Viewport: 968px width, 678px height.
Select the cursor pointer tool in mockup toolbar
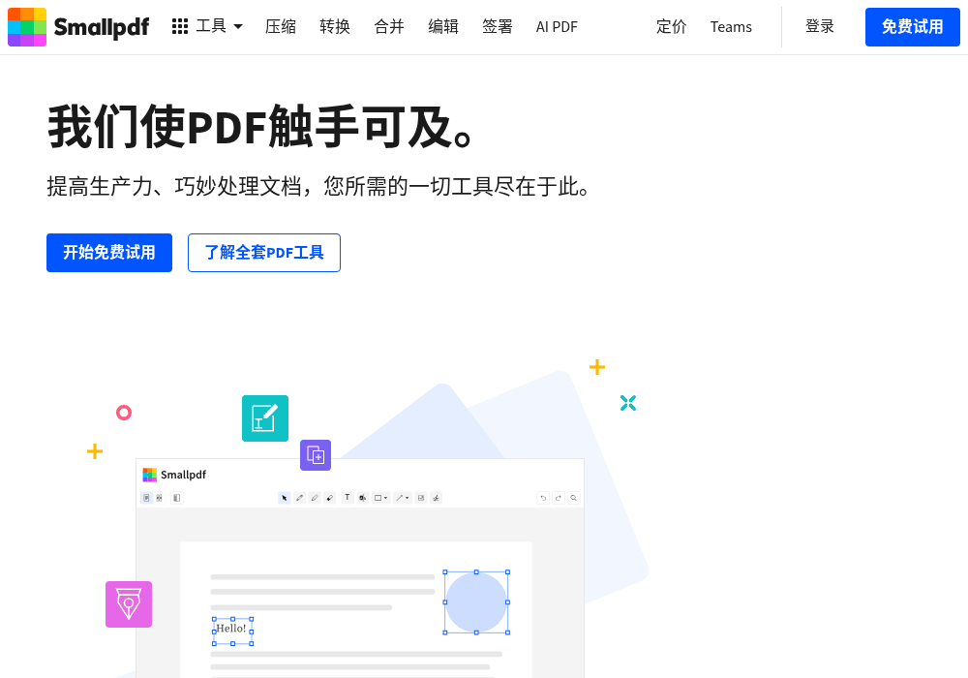tap(284, 498)
